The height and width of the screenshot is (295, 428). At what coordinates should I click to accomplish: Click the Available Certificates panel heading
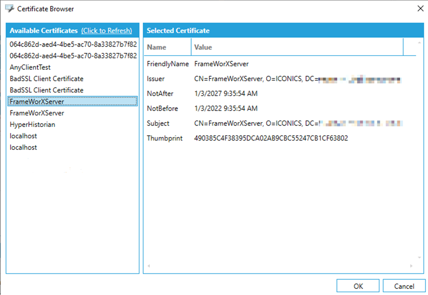(44, 30)
